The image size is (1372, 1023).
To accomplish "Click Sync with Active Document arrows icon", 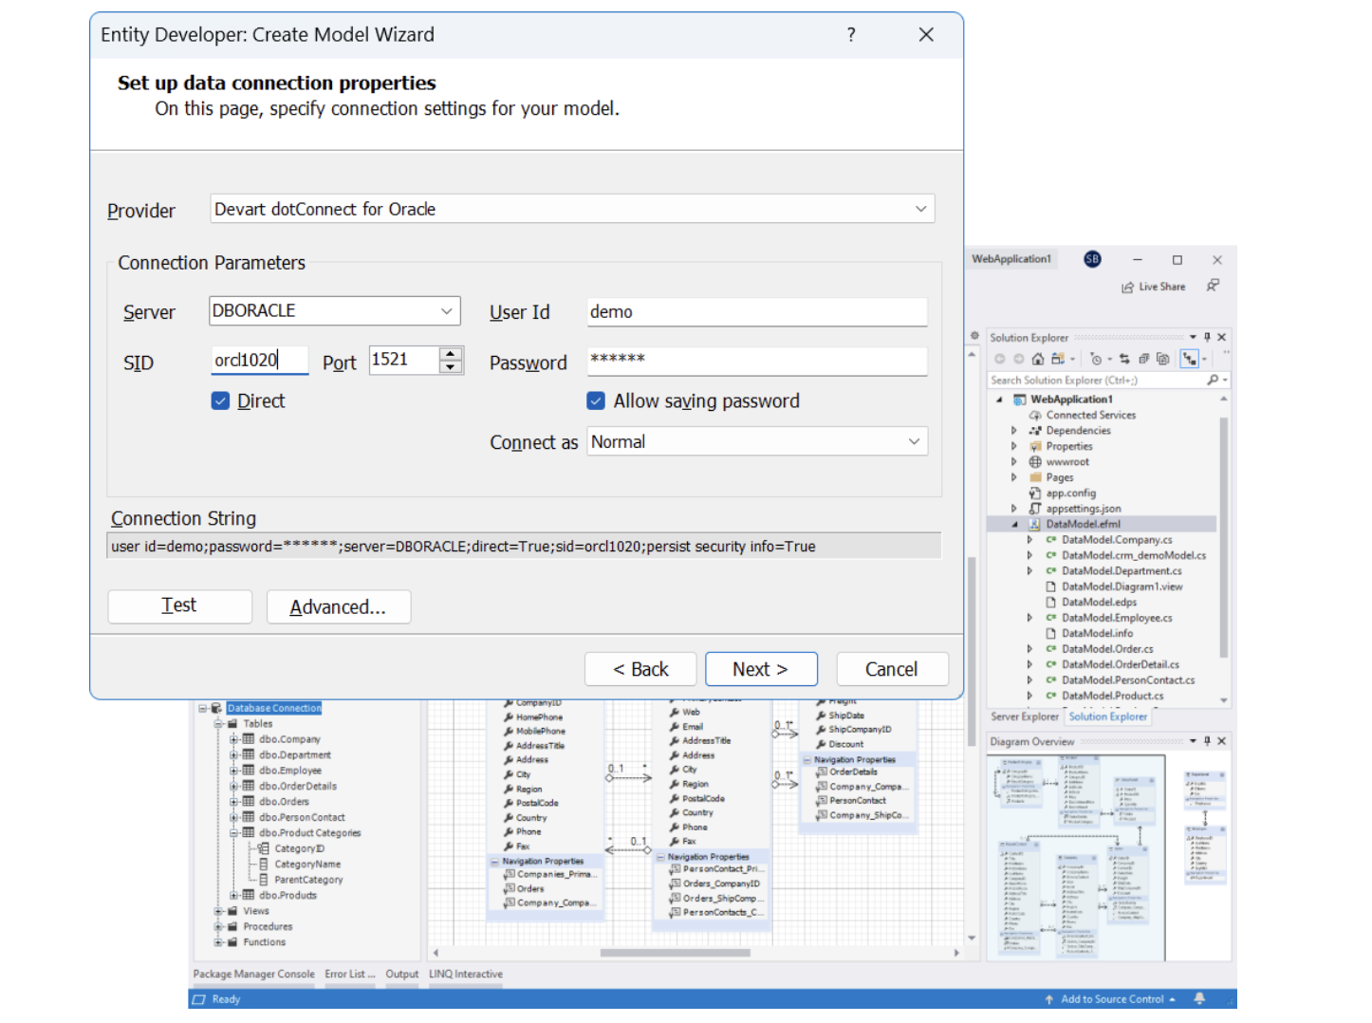I will [x=1124, y=359].
